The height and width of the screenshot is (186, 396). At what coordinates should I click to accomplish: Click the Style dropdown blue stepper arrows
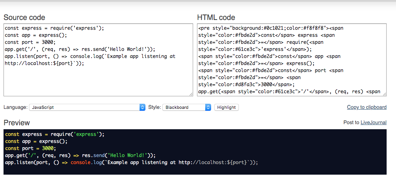tap(208, 107)
